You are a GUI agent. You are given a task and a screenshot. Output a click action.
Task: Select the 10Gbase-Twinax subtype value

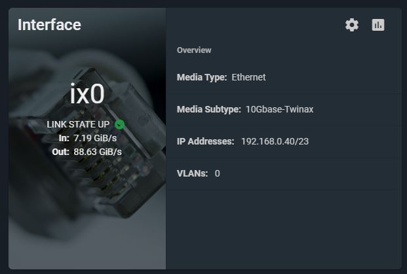[x=280, y=109]
